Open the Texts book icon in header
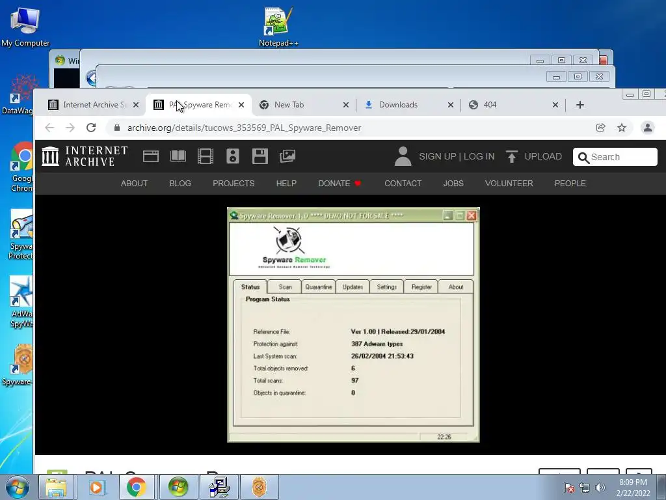 178,156
